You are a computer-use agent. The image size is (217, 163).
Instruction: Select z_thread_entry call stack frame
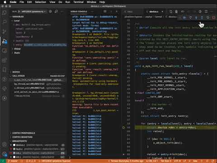coord(38,88)
